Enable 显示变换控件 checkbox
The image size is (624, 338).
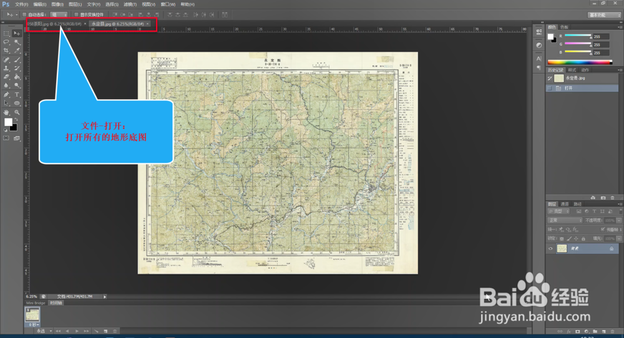[76, 15]
